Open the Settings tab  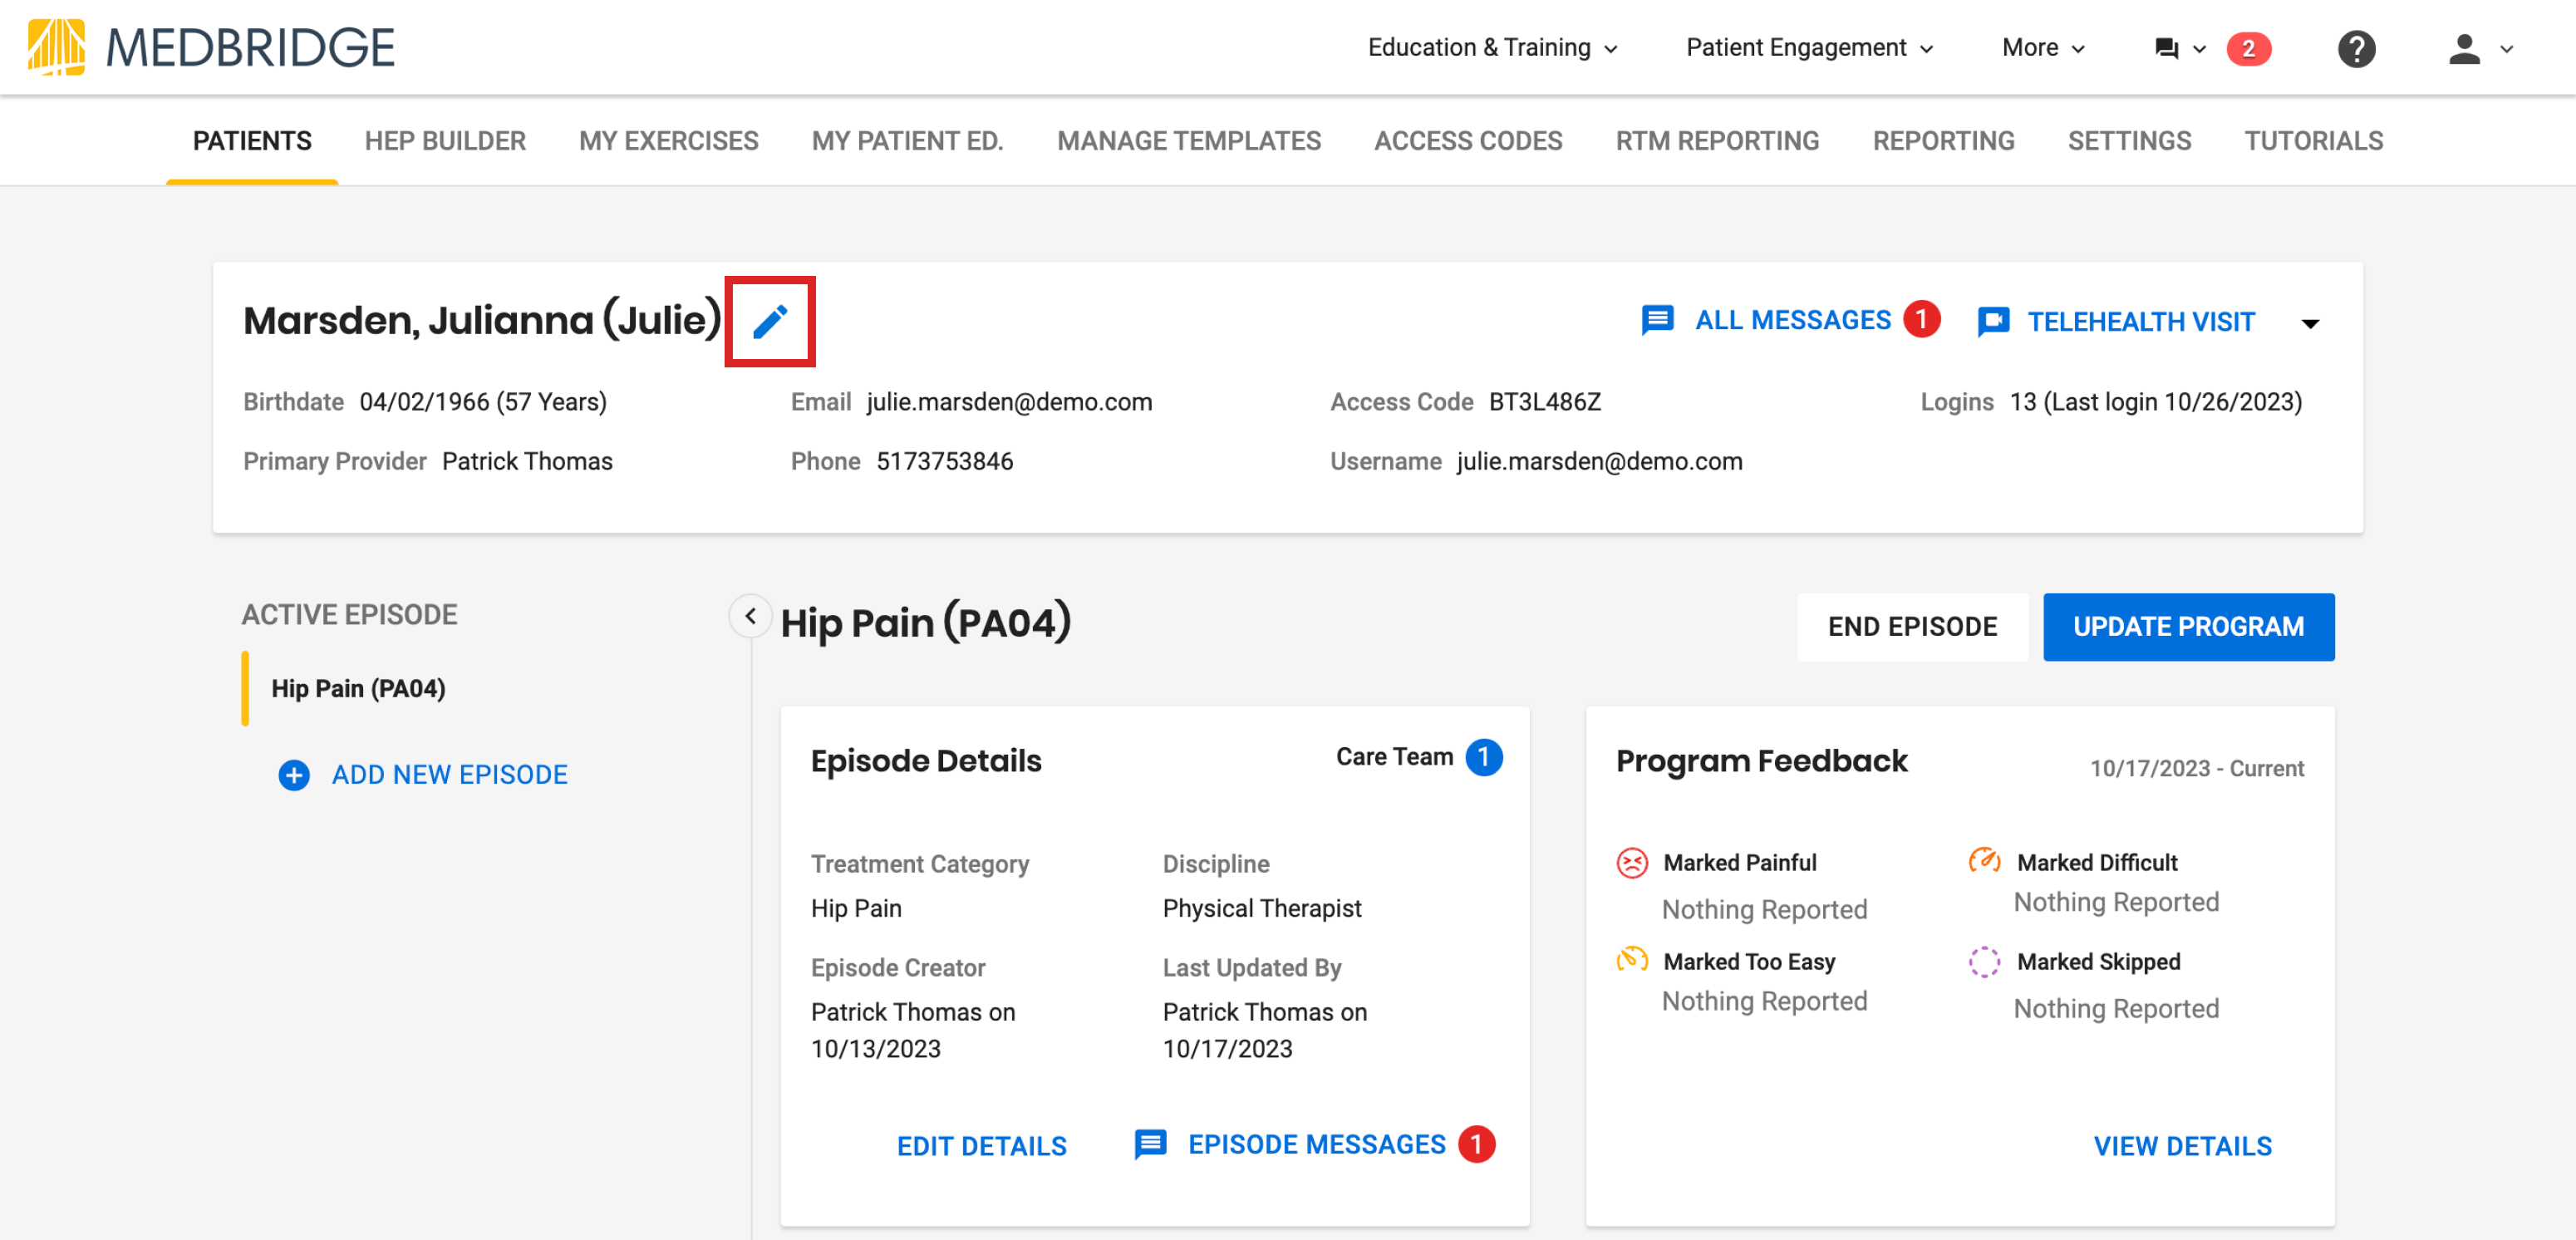2129,141
